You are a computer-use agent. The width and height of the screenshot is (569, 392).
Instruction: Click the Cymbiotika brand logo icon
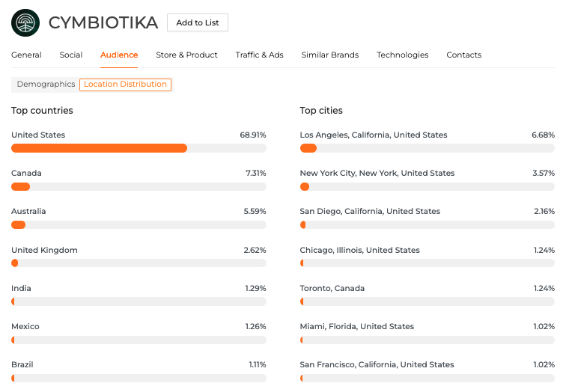click(x=25, y=22)
